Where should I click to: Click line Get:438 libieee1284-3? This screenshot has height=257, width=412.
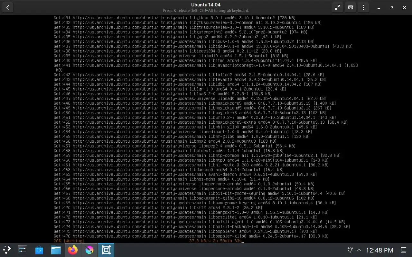point(168,51)
